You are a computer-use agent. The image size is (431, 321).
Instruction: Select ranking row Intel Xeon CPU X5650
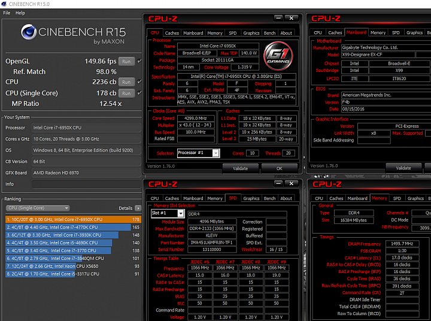click(x=73, y=266)
